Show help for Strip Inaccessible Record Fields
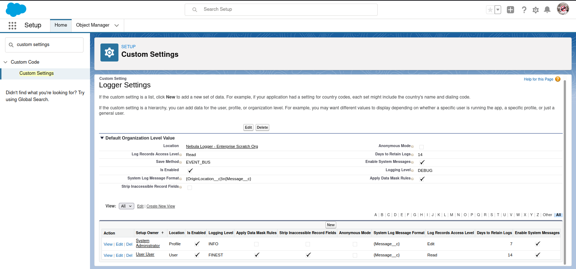This screenshot has height=269, width=576. (x=181, y=187)
